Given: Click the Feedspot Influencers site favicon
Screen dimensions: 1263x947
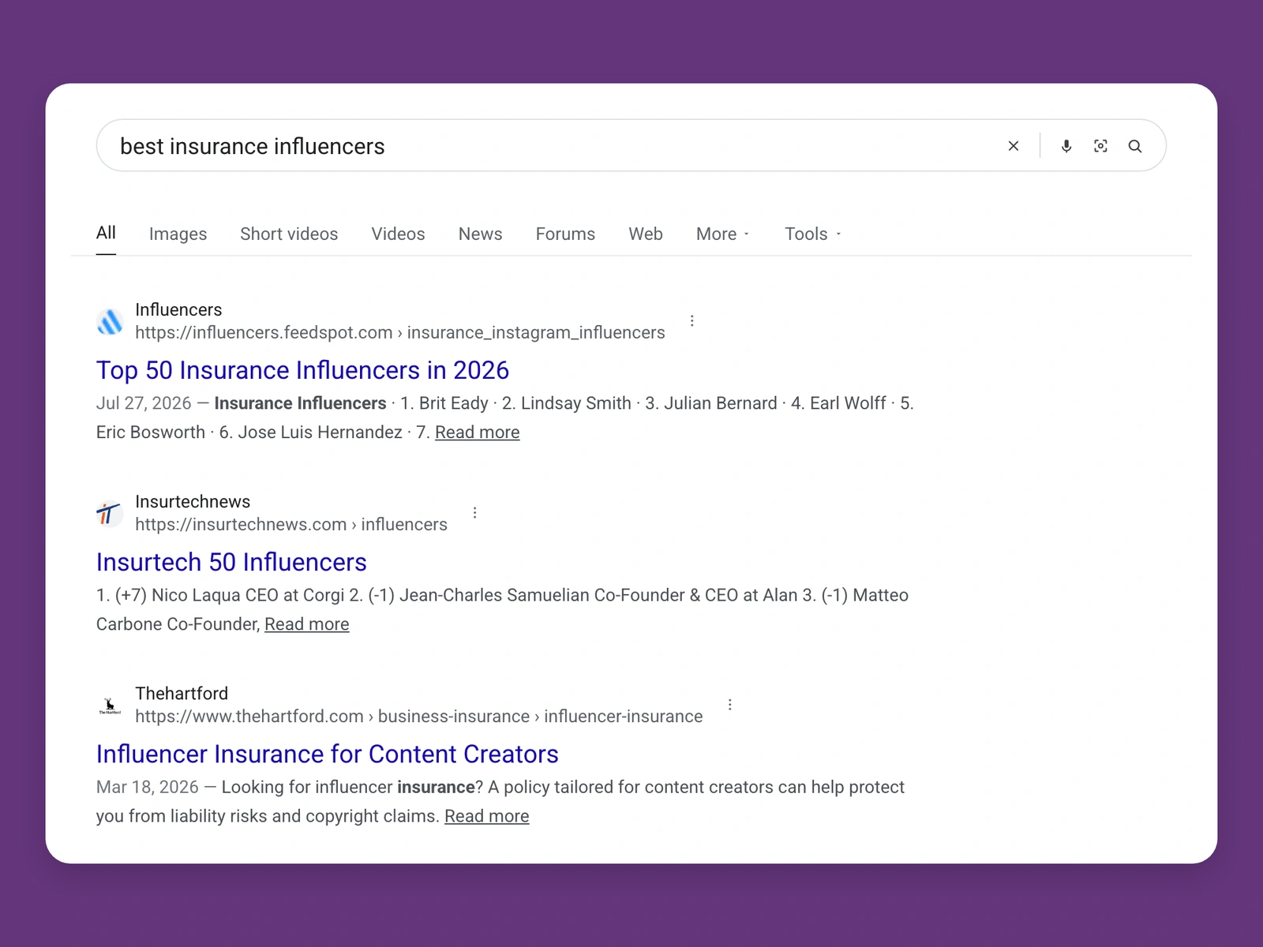Looking at the screenshot, I should [110, 322].
